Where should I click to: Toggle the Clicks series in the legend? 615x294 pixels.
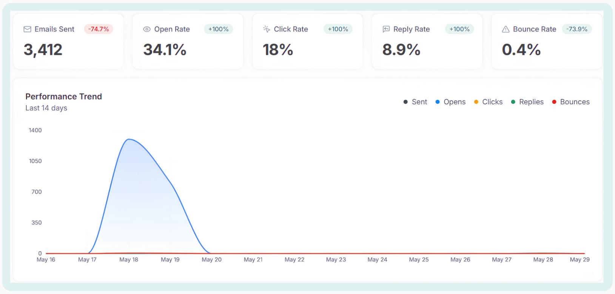click(x=488, y=102)
